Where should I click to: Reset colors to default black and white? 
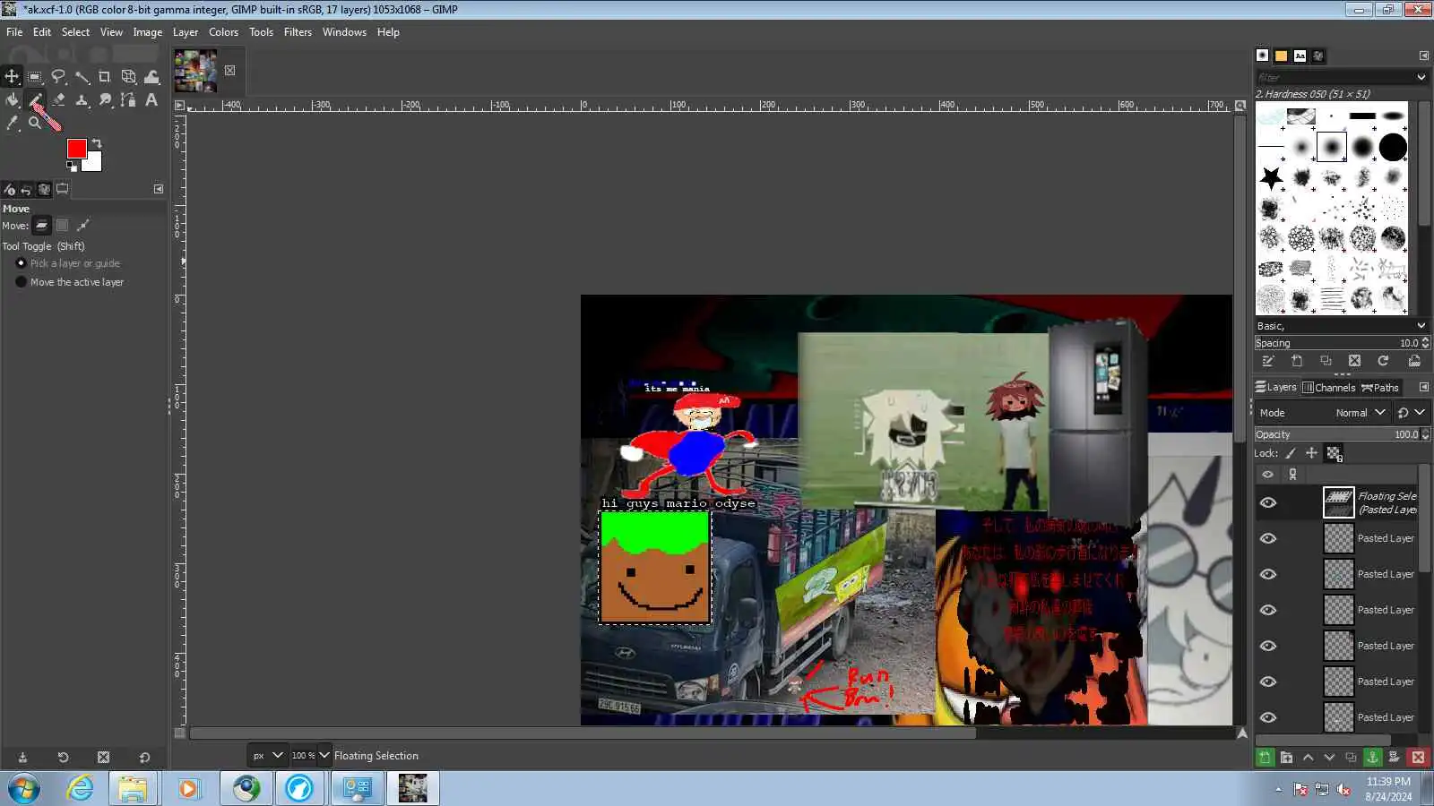click(72, 166)
